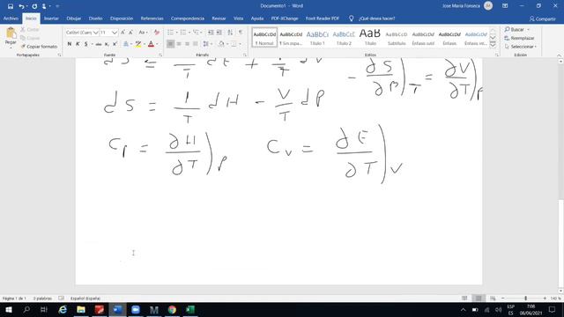Toggle bold (N) formatting
This screenshot has width=564, height=317.
[70, 44]
